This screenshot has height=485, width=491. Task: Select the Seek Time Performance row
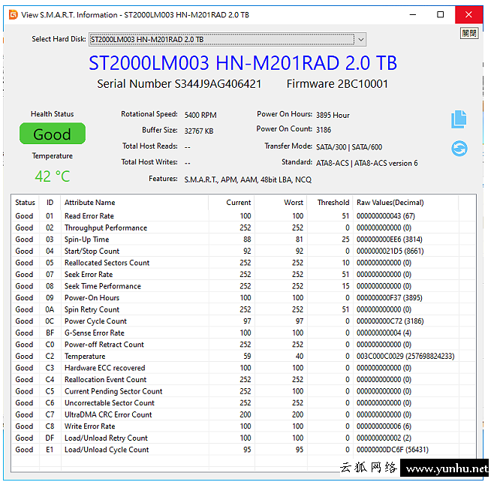pyautogui.click(x=243, y=286)
